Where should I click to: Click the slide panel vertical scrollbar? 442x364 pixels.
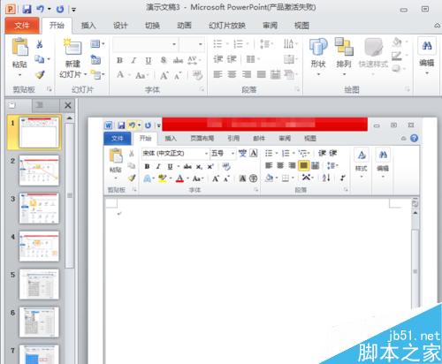click(70, 195)
